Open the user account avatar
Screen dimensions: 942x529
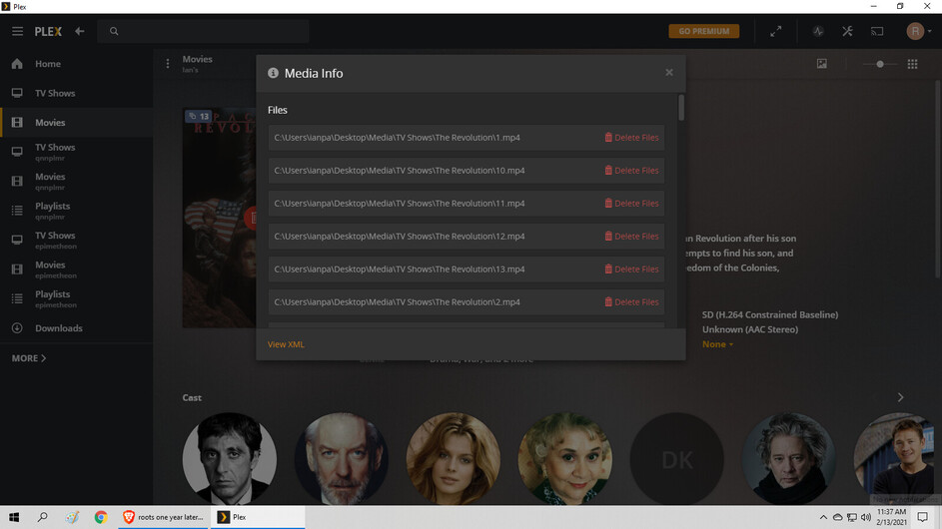[x=915, y=31]
